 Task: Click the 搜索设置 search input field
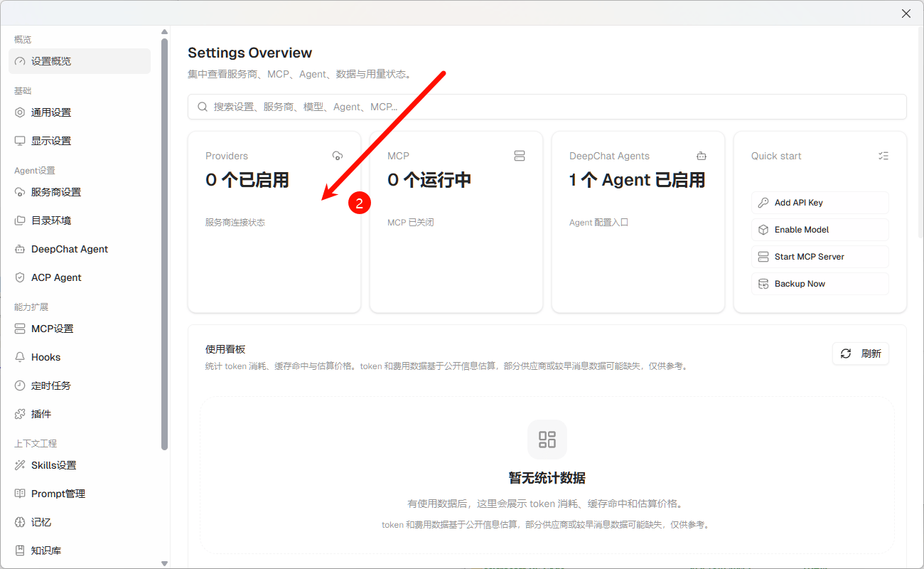[547, 107]
